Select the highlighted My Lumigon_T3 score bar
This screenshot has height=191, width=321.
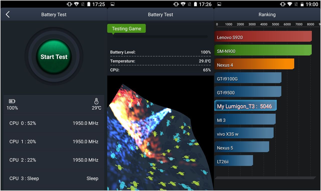(x=245, y=106)
